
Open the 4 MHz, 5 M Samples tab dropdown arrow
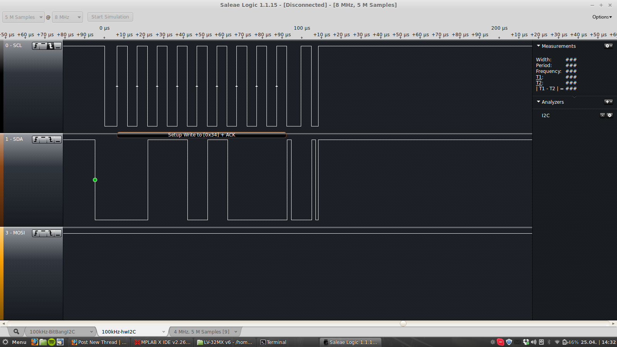pos(236,332)
